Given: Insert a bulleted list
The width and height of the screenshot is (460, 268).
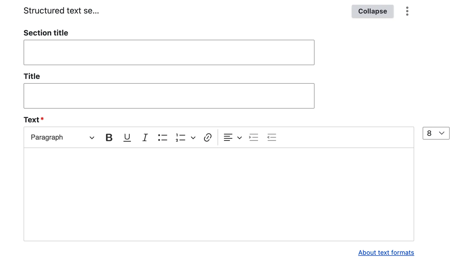Looking at the screenshot, I should point(163,137).
